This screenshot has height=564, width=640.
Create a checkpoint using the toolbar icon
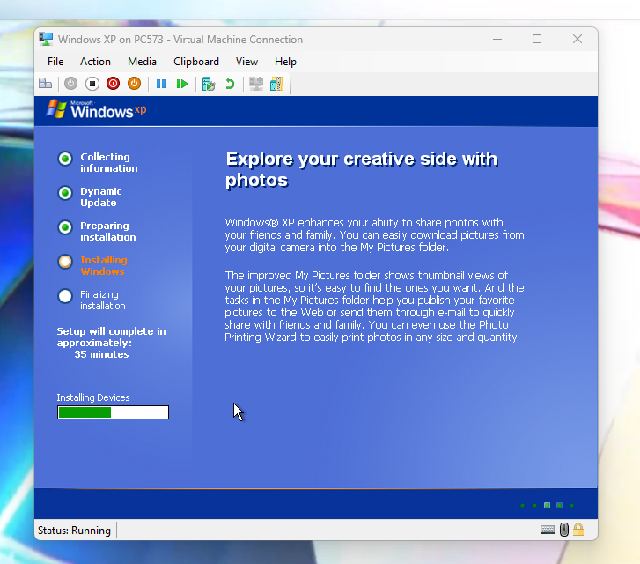click(x=209, y=84)
